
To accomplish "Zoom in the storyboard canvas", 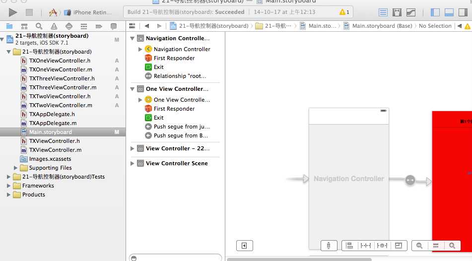I will pos(452,246).
